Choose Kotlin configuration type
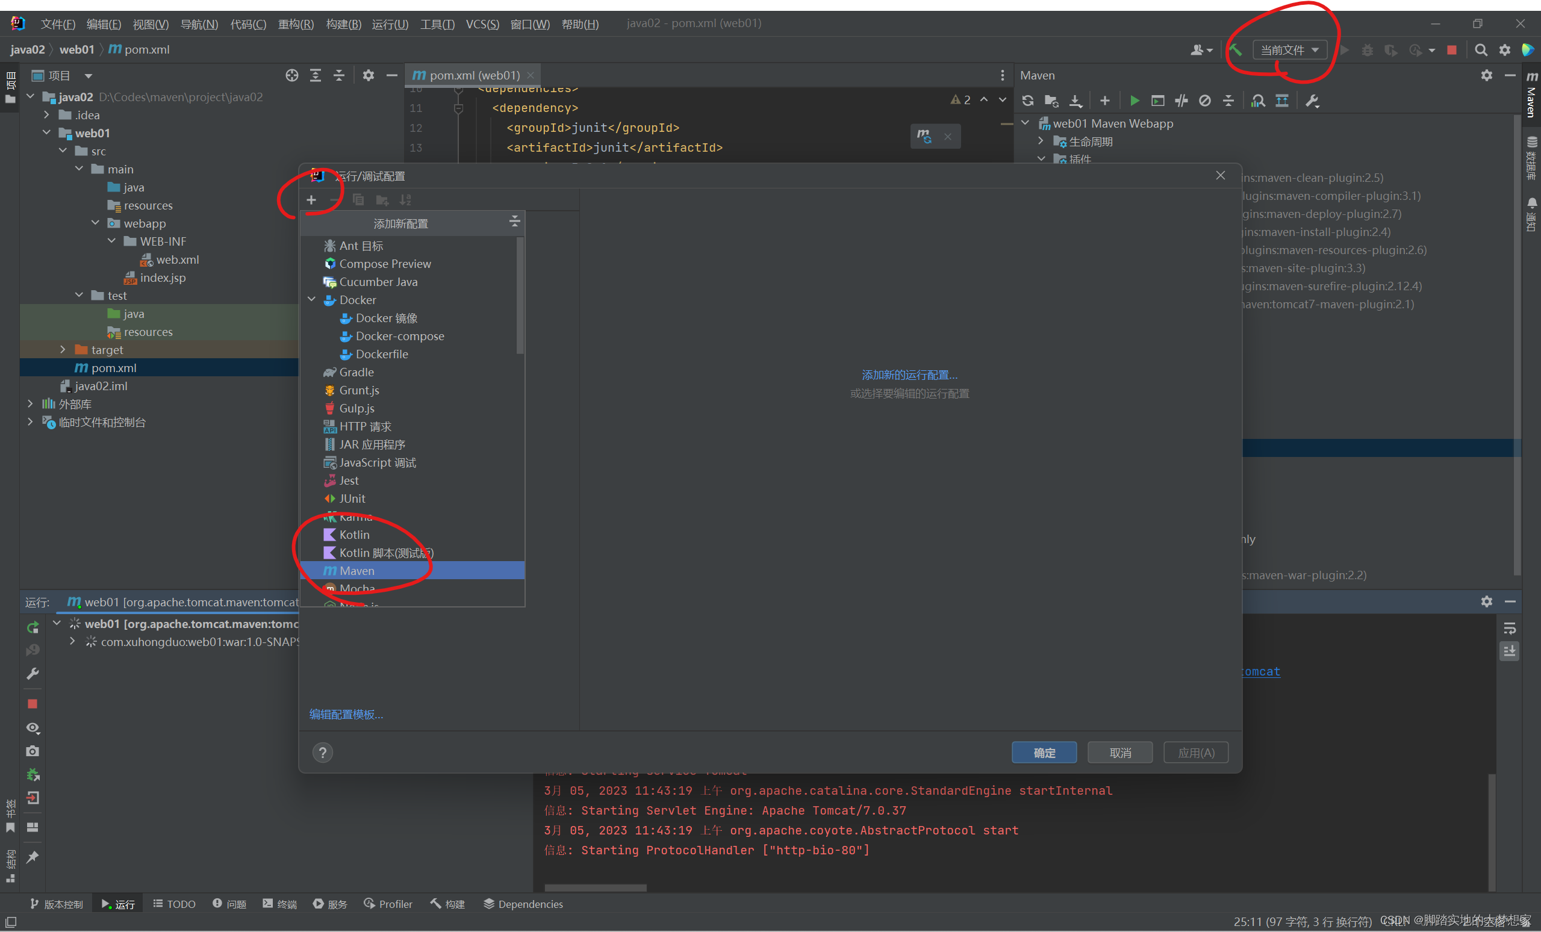Image resolution: width=1541 pixels, height=932 pixels. tap(354, 535)
